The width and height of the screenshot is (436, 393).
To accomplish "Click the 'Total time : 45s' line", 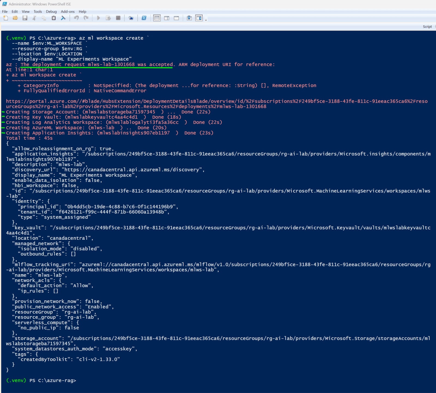I will point(29,138).
